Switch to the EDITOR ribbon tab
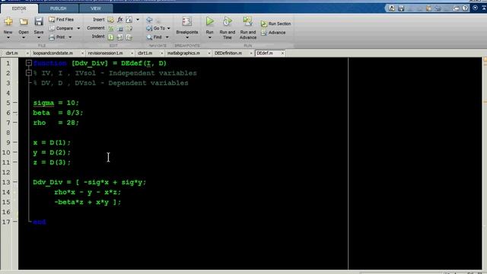The image size is (487, 274). (19, 8)
